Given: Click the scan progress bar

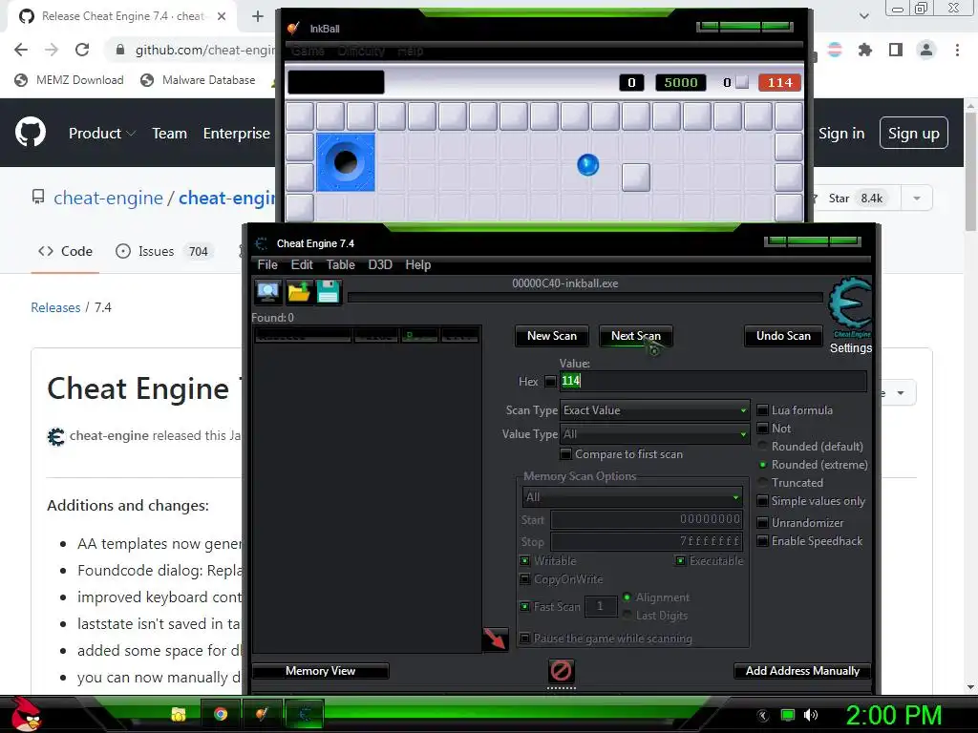Looking at the screenshot, I should point(585,298).
